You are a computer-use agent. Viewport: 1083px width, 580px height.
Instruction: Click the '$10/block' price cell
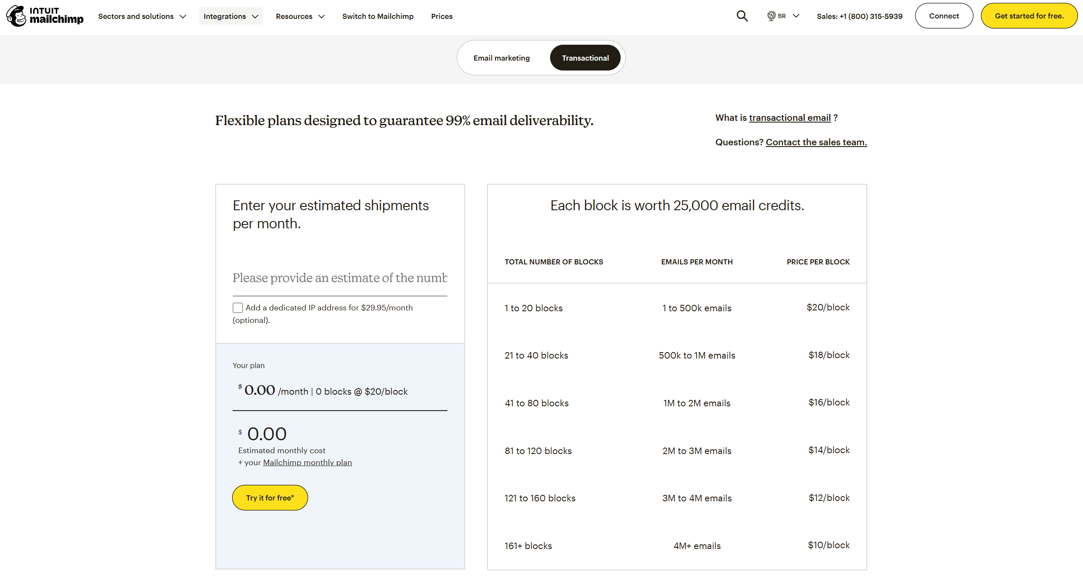(829, 545)
